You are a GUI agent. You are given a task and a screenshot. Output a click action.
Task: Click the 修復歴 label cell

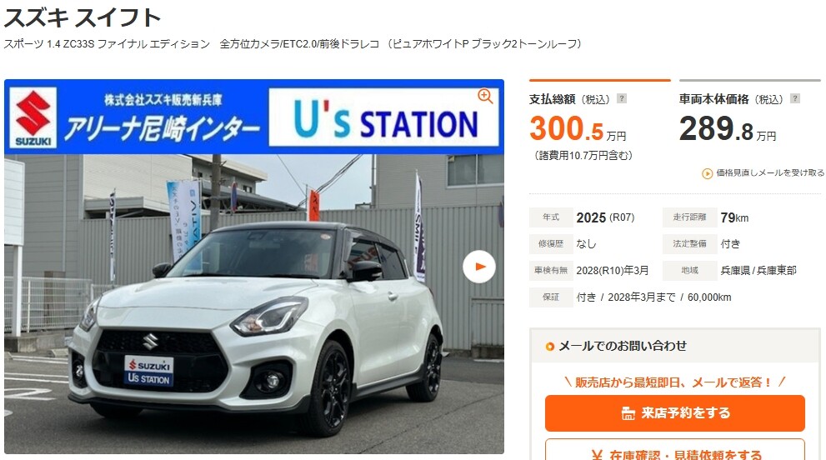[550, 244]
